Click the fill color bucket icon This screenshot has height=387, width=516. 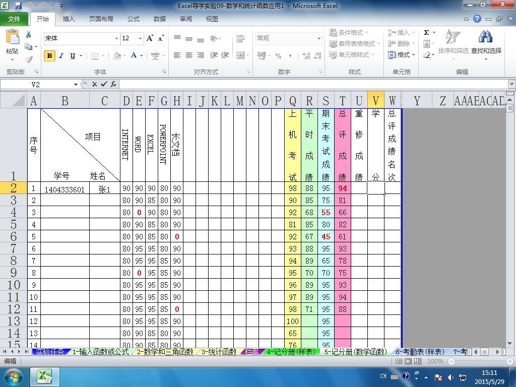[x=117, y=55]
